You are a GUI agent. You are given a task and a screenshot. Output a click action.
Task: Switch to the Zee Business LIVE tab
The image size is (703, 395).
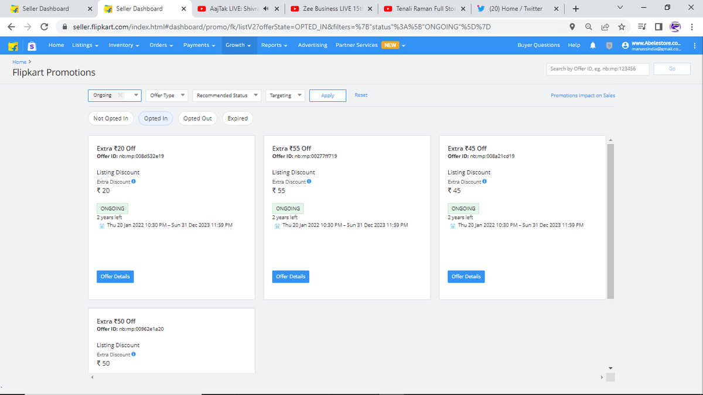[x=332, y=9]
